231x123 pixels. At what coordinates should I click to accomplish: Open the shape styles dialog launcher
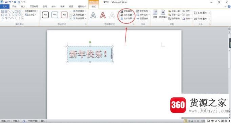[86, 24]
